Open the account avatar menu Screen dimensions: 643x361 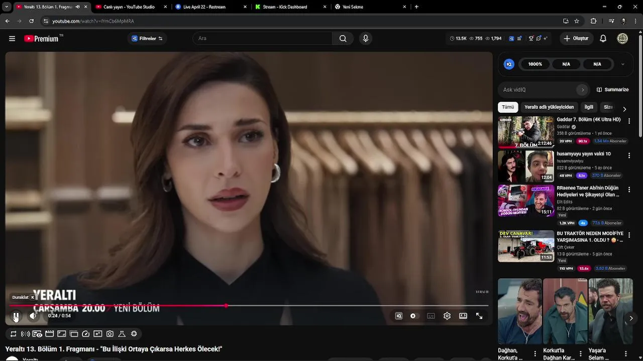(x=622, y=39)
